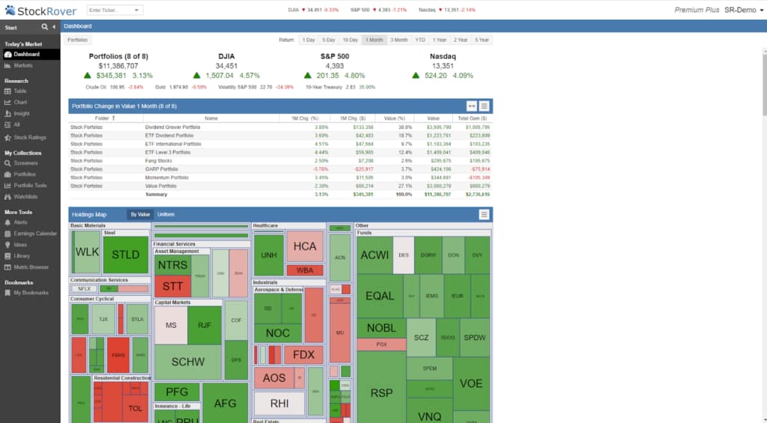Open GARP Portfolio row

(280, 169)
